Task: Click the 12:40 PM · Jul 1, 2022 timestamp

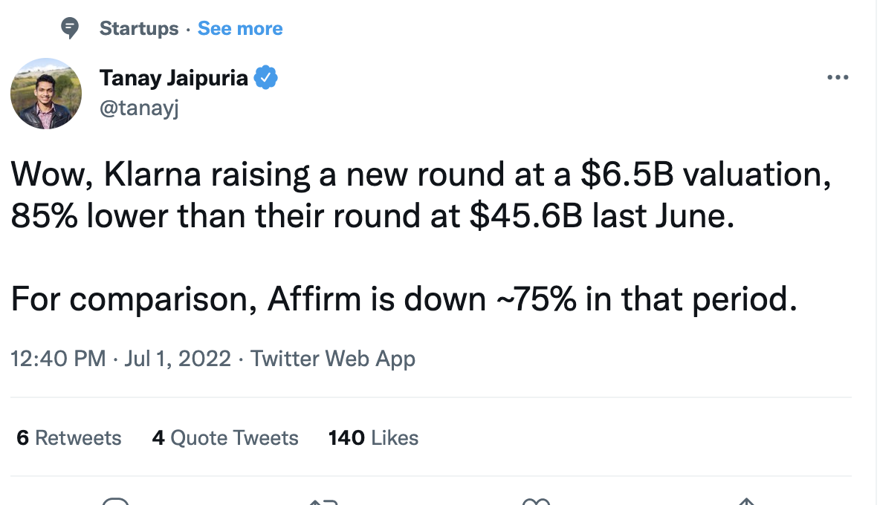Action: coord(121,359)
